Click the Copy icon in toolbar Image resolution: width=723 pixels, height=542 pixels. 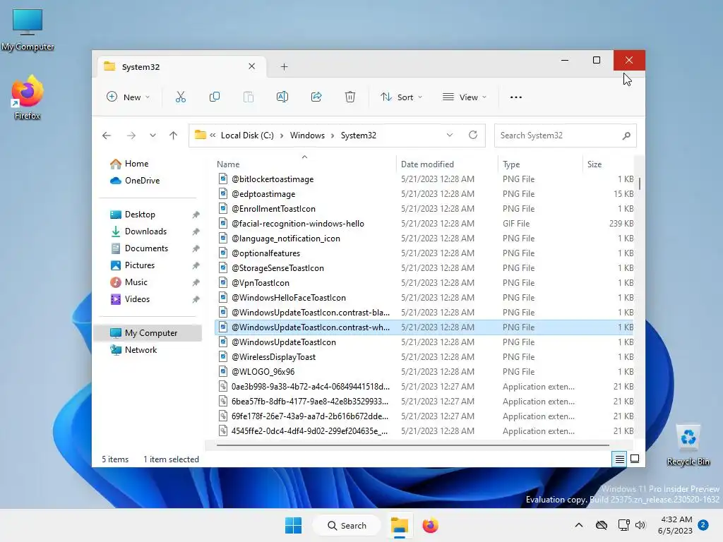(215, 97)
